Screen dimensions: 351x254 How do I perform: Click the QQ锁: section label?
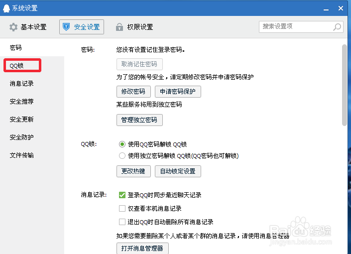(x=89, y=144)
